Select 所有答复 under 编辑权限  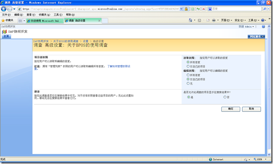click(188, 75)
